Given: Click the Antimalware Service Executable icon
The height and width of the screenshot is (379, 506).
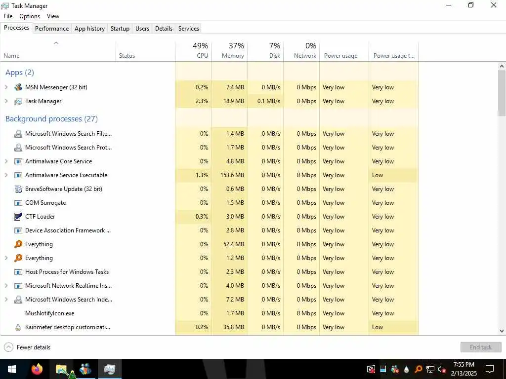Looking at the screenshot, I should point(18,175).
